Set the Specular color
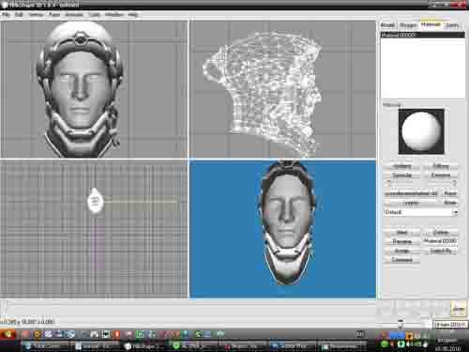The image size is (469, 352). coord(402,176)
